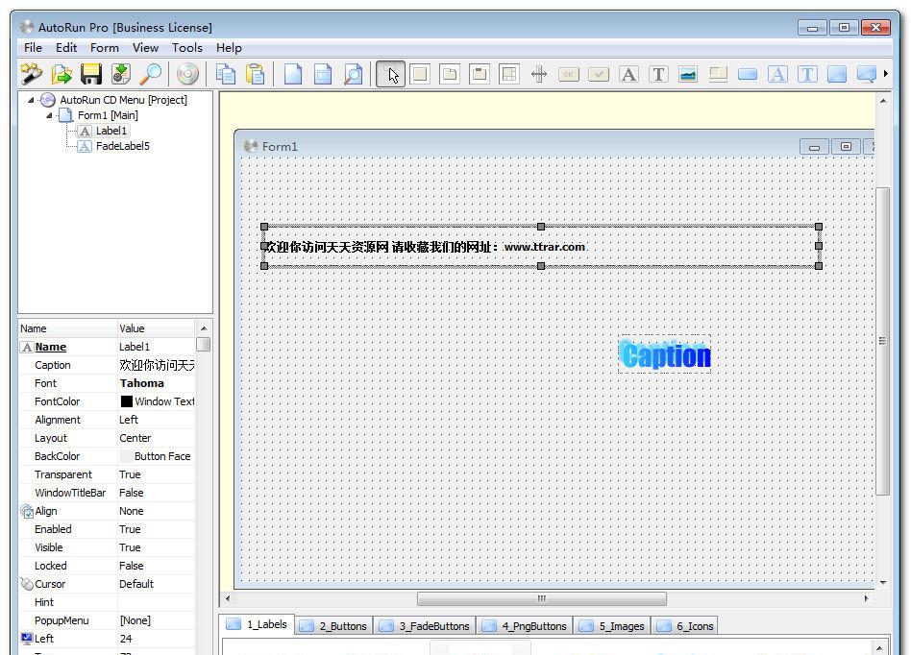Screen dimensions: 911x655
Task: Select the arrow pointer tool
Action: [390, 74]
